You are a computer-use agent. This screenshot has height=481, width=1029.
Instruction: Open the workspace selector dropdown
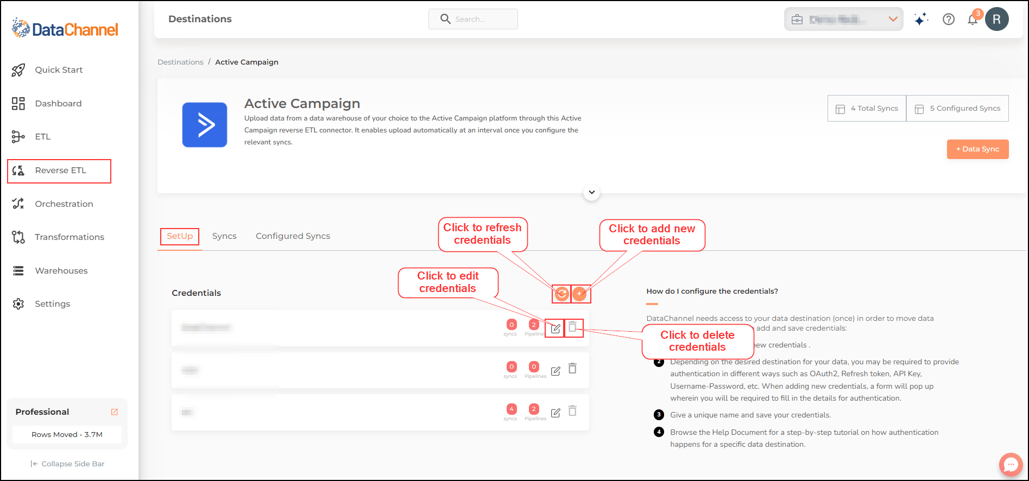[843, 20]
